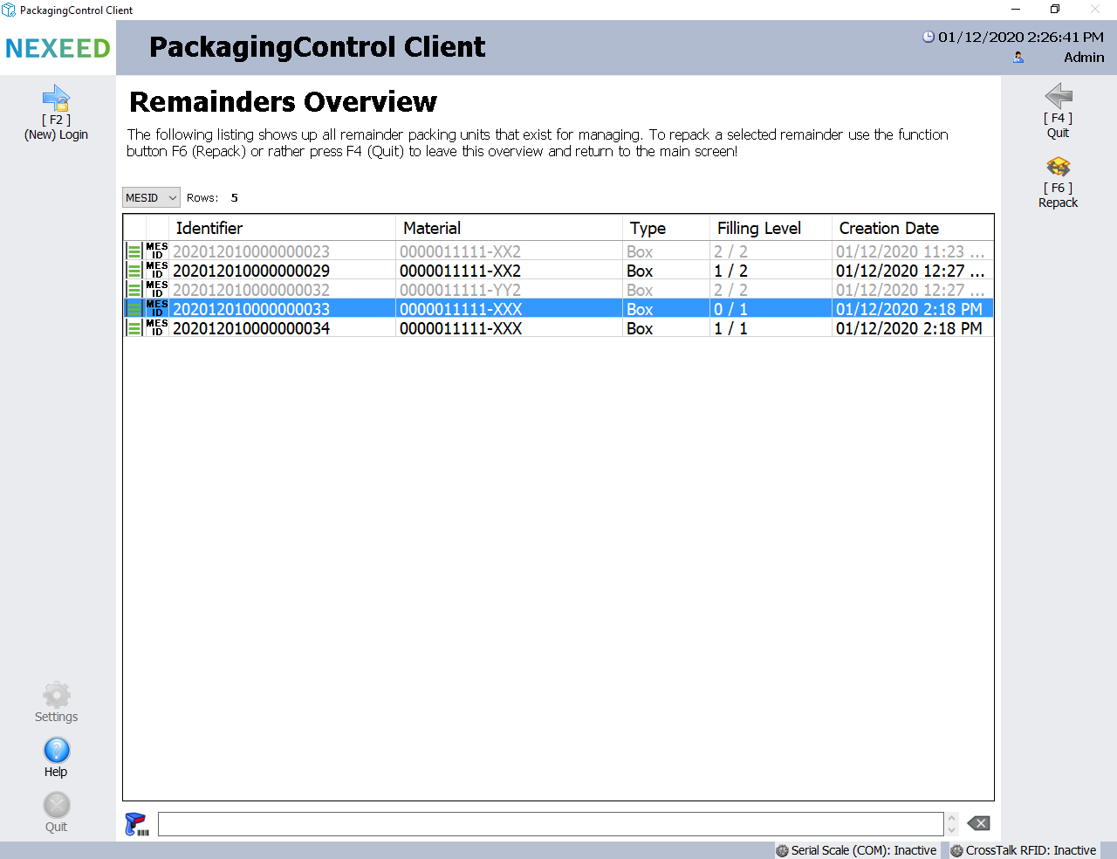
Task: Click the F6 Repack icon
Action: click(1058, 167)
